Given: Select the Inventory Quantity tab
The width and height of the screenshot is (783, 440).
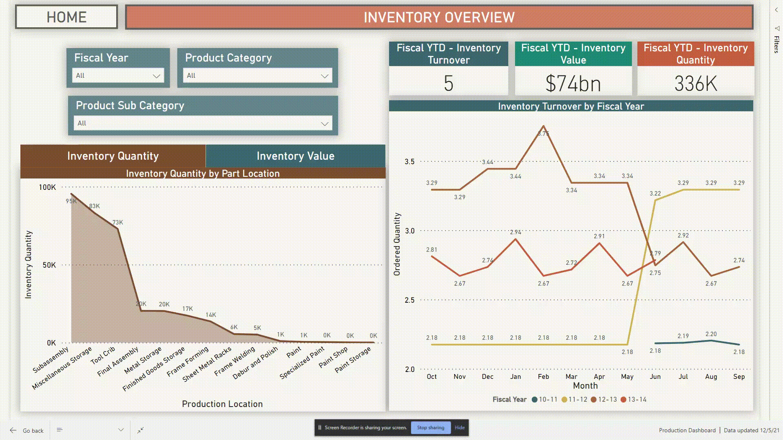Looking at the screenshot, I should point(113,156).
